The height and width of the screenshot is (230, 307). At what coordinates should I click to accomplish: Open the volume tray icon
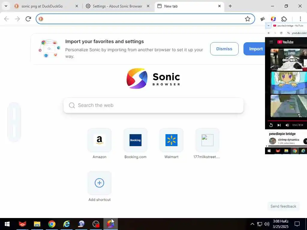click(267, 224)
